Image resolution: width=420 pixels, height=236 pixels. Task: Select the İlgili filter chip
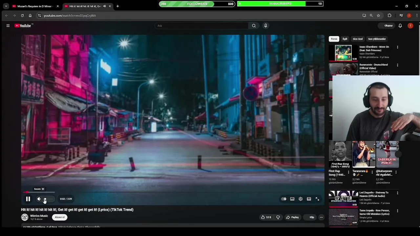[345, 39]
